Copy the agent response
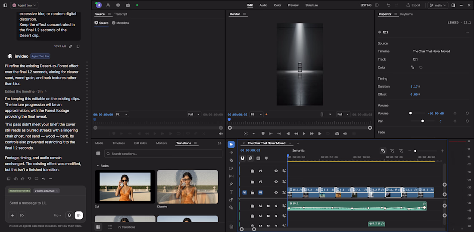The height and width of the screenshot is (232, 474). coord(9,179)
